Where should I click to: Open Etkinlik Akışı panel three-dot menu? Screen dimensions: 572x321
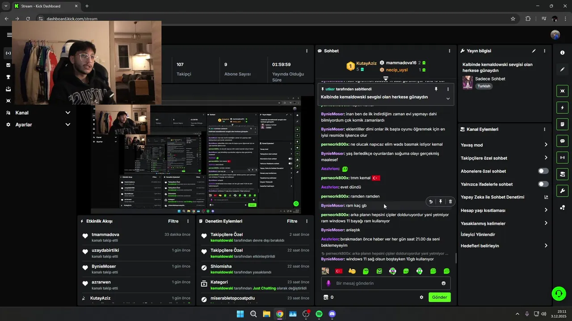pyautogui.click(x=188, y=221)
